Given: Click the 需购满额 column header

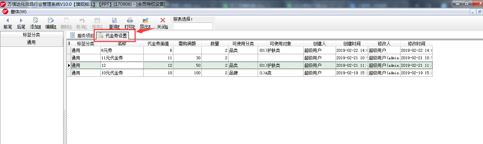Looking at the screenshot, I should (187, 44).
